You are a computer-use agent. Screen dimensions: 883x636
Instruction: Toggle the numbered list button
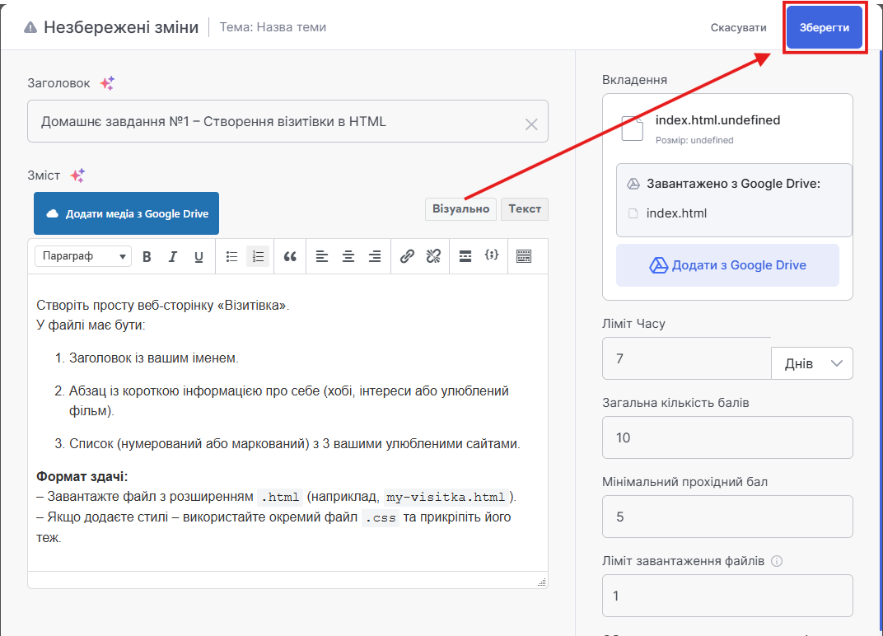click(x=258, y=256)
